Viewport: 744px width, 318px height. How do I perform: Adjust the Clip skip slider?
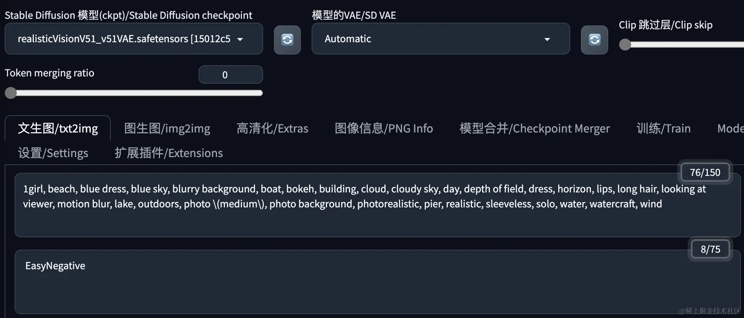pyautogui.click(x=624, y=45)
